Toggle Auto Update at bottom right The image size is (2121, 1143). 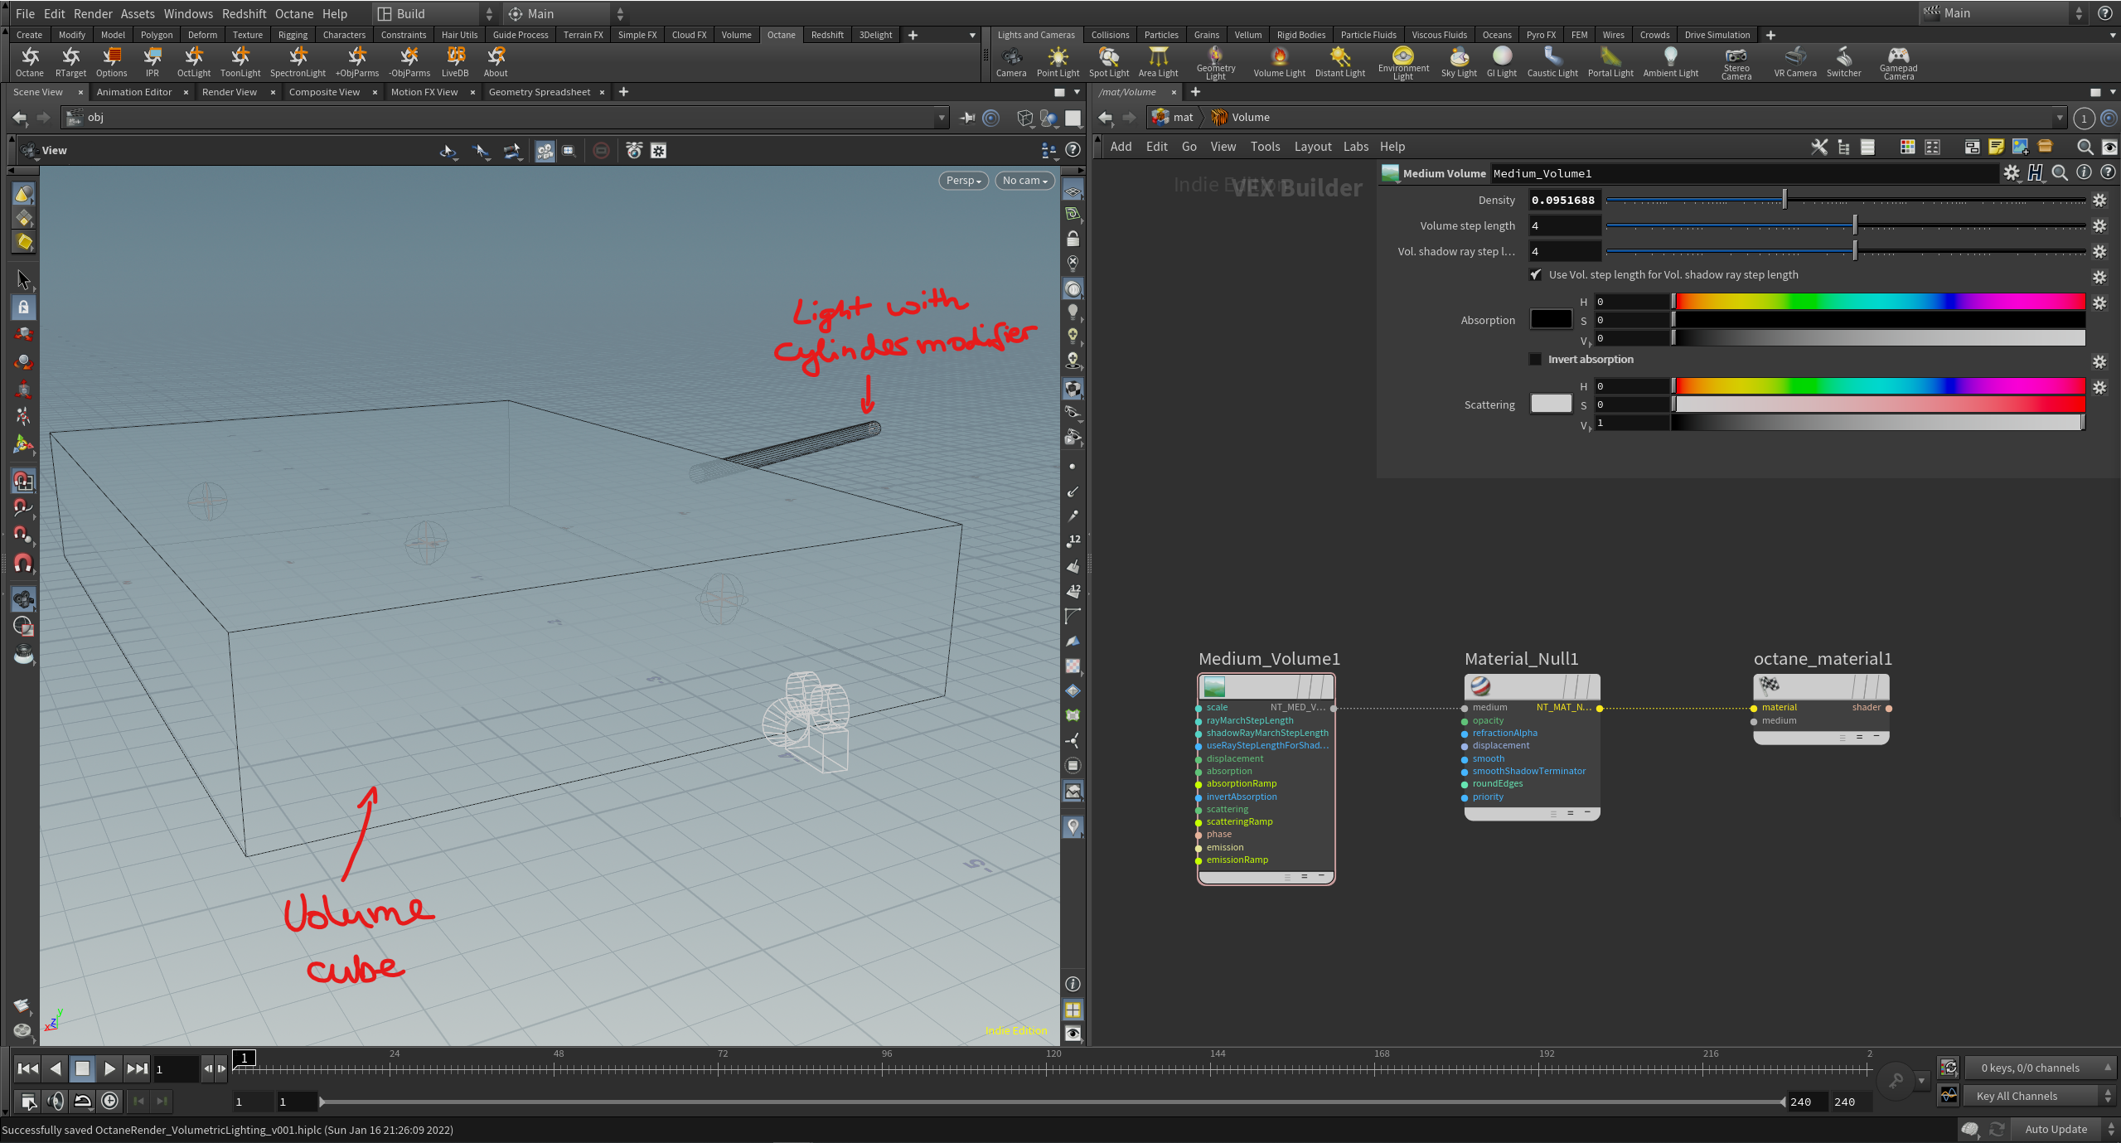pos(2056,1129)
